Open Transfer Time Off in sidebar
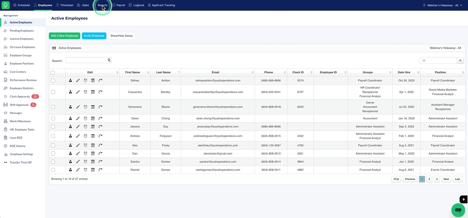Image resolution: width=468 pixels, height=218 pixels. (x=21, y=162)
